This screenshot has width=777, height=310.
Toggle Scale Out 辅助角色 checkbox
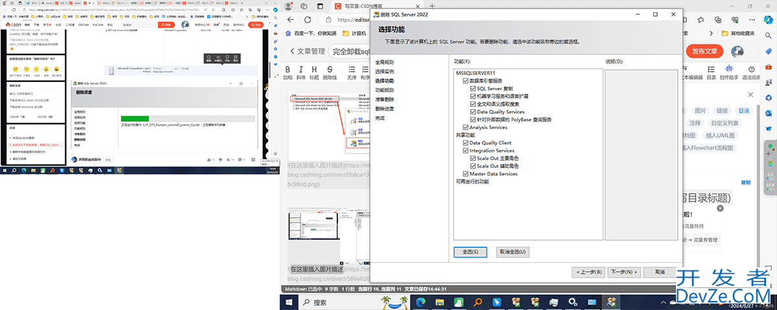click(x=473, y=166)
